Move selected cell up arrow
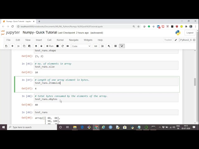Image resolution: width=199 pixels, height=149 pixels. (x=36, y=46)
